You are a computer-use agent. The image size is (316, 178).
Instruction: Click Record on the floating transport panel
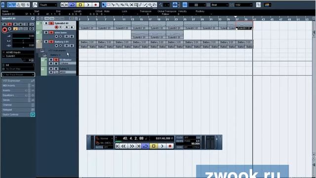point(170,146)
